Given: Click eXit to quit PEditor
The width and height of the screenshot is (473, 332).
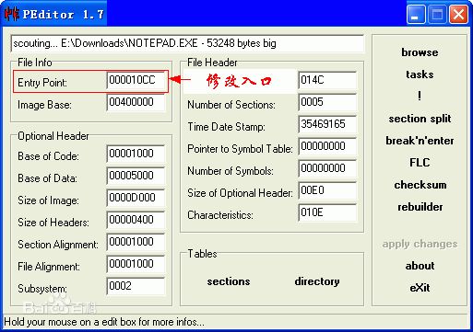Looking at the screenshot, I should tap(420, 288).
